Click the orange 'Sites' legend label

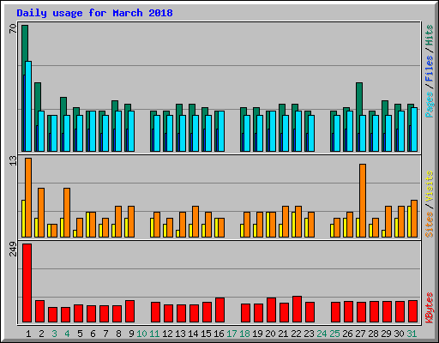coord(430,225)
